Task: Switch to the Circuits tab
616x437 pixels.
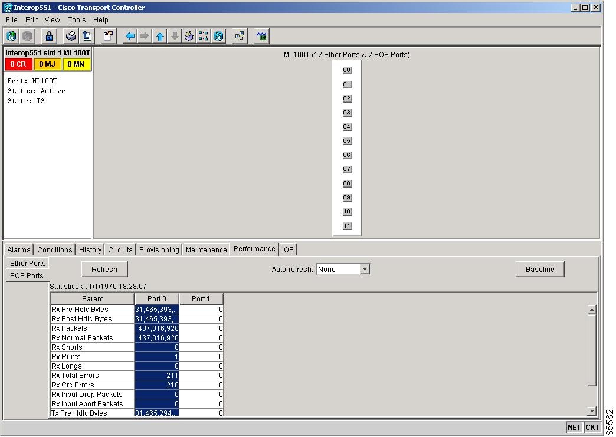Action: [x=120, y=249]
